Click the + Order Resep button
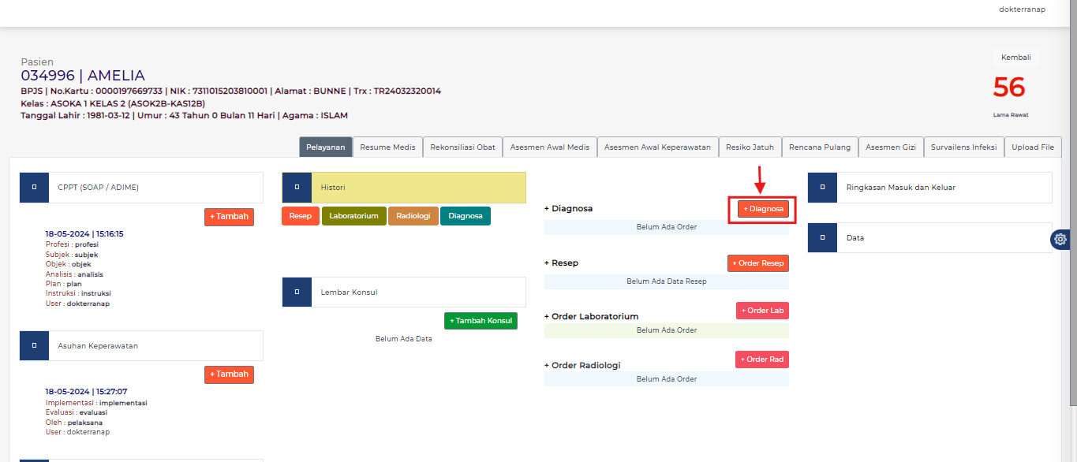 click(x=757, y=263)
